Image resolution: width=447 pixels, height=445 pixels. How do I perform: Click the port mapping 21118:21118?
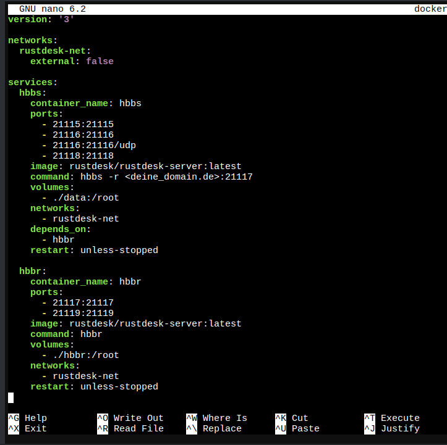coord(83,156)
